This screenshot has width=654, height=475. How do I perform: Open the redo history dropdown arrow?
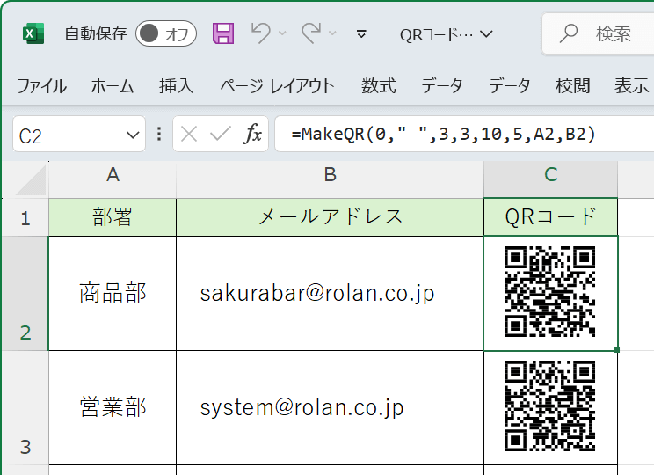point(332,33)
